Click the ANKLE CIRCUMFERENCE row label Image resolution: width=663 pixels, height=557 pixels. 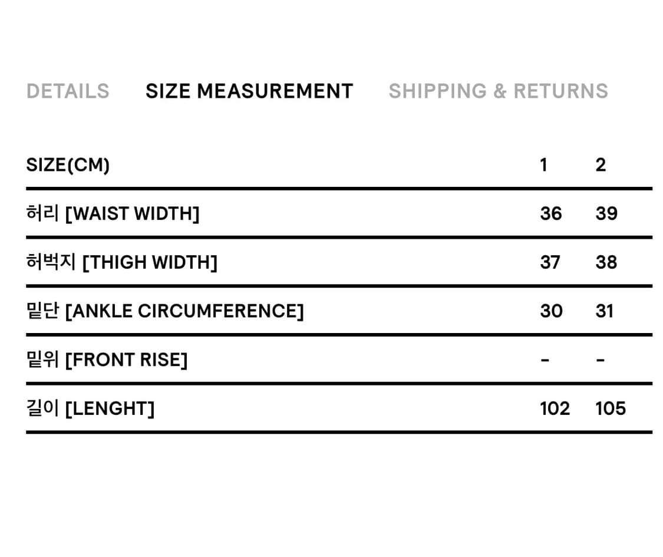click(x=165, y=311)
